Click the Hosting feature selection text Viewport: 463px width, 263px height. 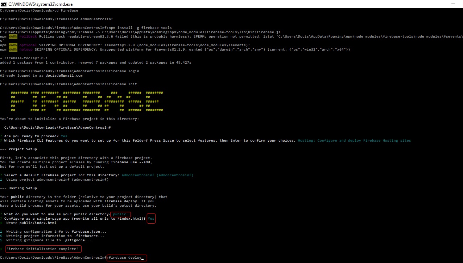point(354,141)
